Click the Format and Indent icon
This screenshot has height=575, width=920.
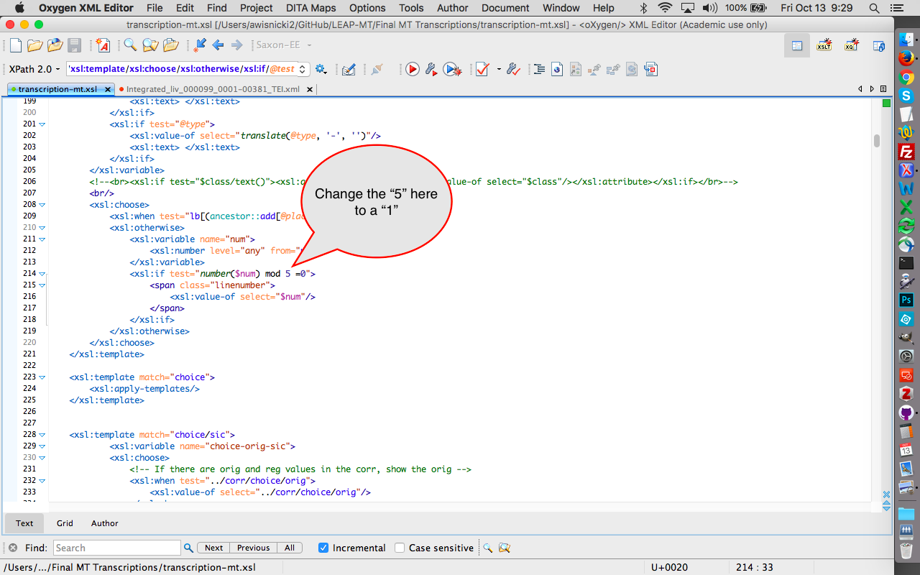(x=538, y=70)
